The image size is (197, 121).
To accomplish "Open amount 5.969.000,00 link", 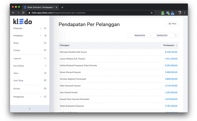I will (x=171, y=72).
